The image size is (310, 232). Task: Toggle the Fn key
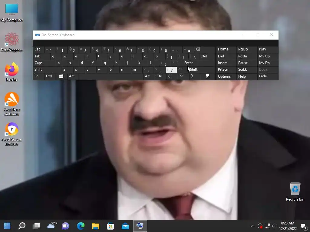pyautogui.click(x=38, y=76)
